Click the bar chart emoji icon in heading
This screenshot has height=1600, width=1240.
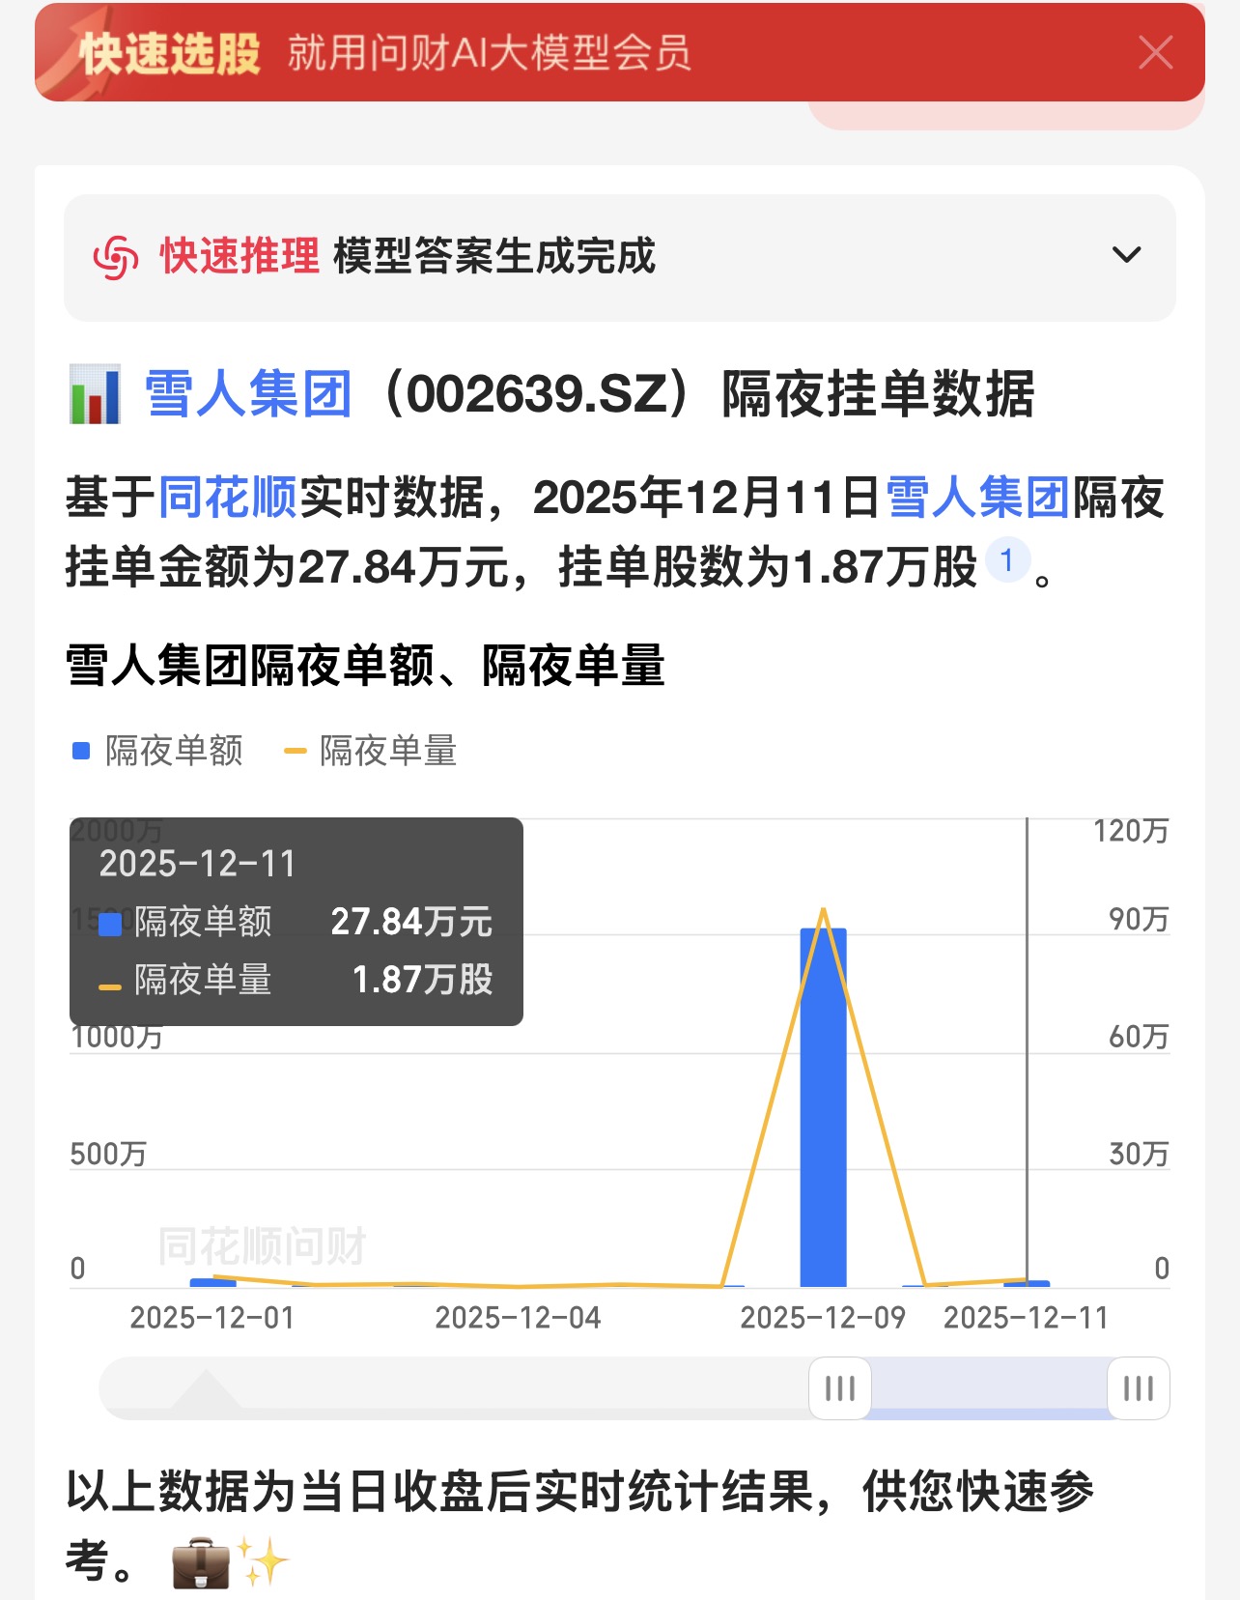(x=95, y=394)
